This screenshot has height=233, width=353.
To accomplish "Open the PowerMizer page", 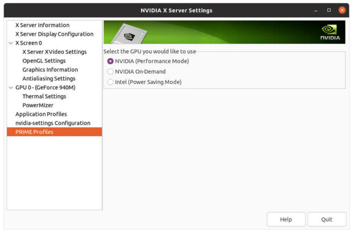I will point(38,105).
